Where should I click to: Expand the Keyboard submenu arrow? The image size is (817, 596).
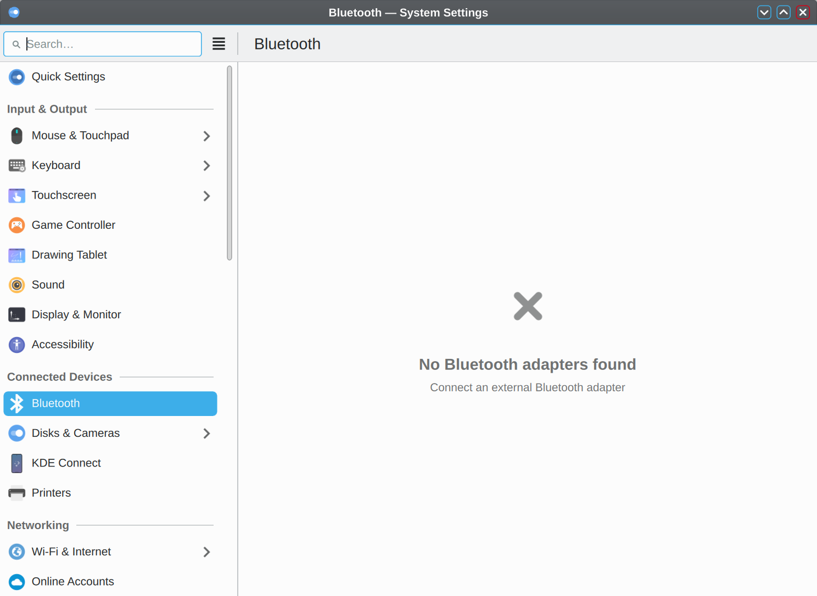(x=206, y=166)
